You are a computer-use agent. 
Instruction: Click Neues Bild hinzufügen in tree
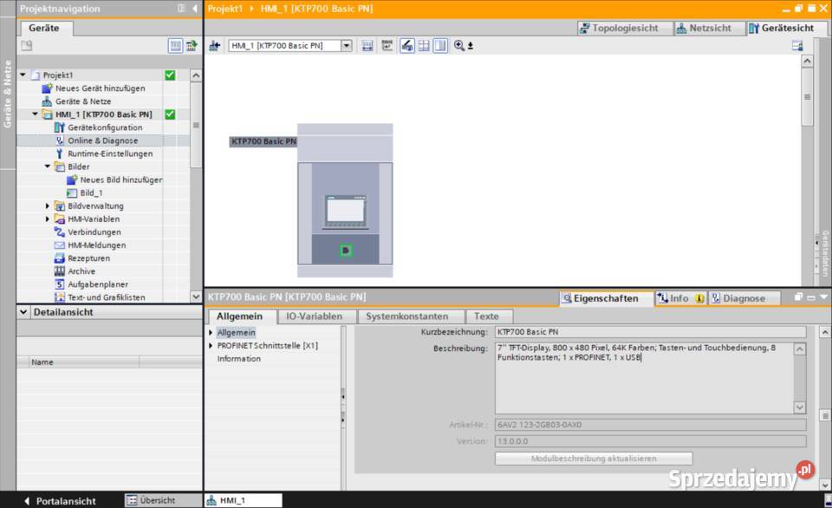(x=120, y=179)
